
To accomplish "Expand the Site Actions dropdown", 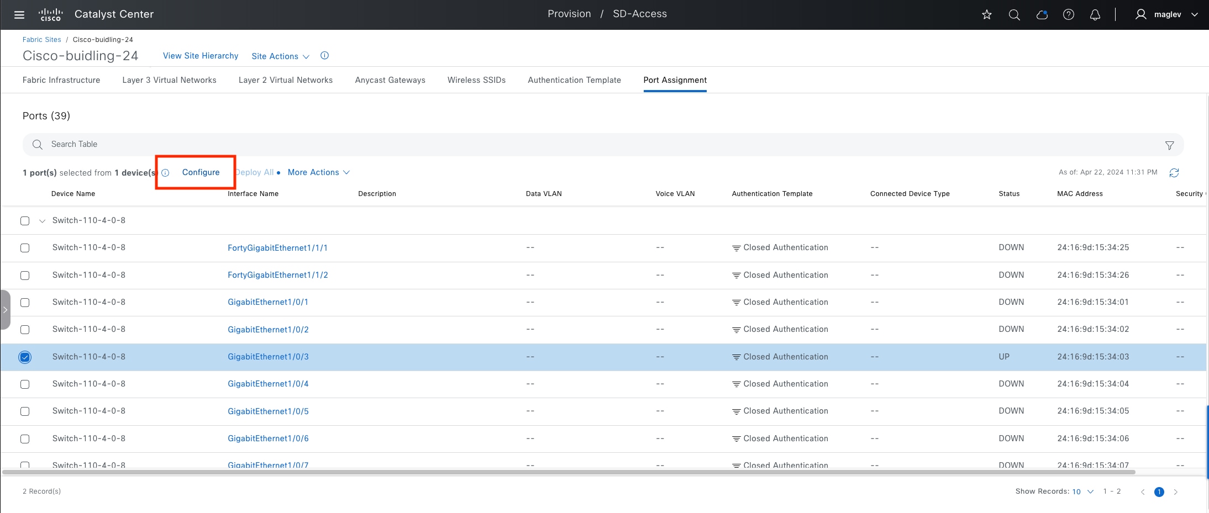I will click(280, 56).
